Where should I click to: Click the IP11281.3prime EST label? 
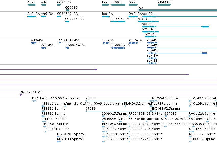tap(53, 109)
